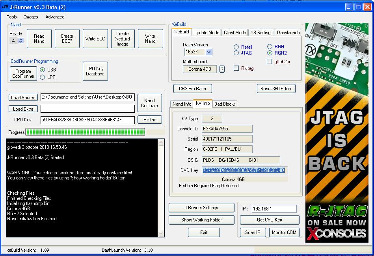Open the Sonus360 Editor
The image size is (374, 256).
pyautogui.click(x=276, y=89)
